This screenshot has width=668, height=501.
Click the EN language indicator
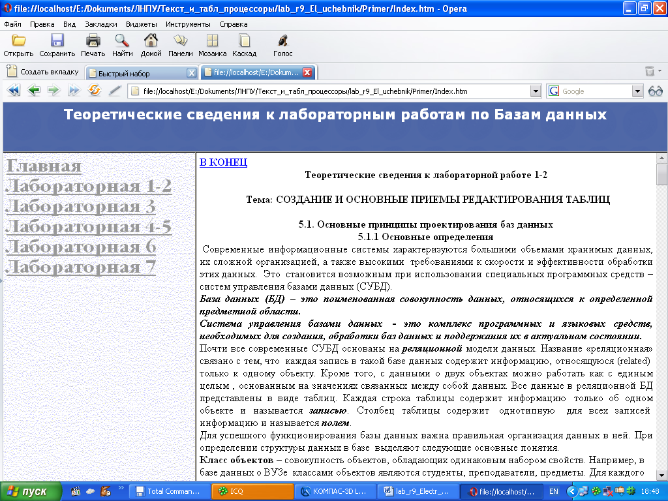coord(553,491)
